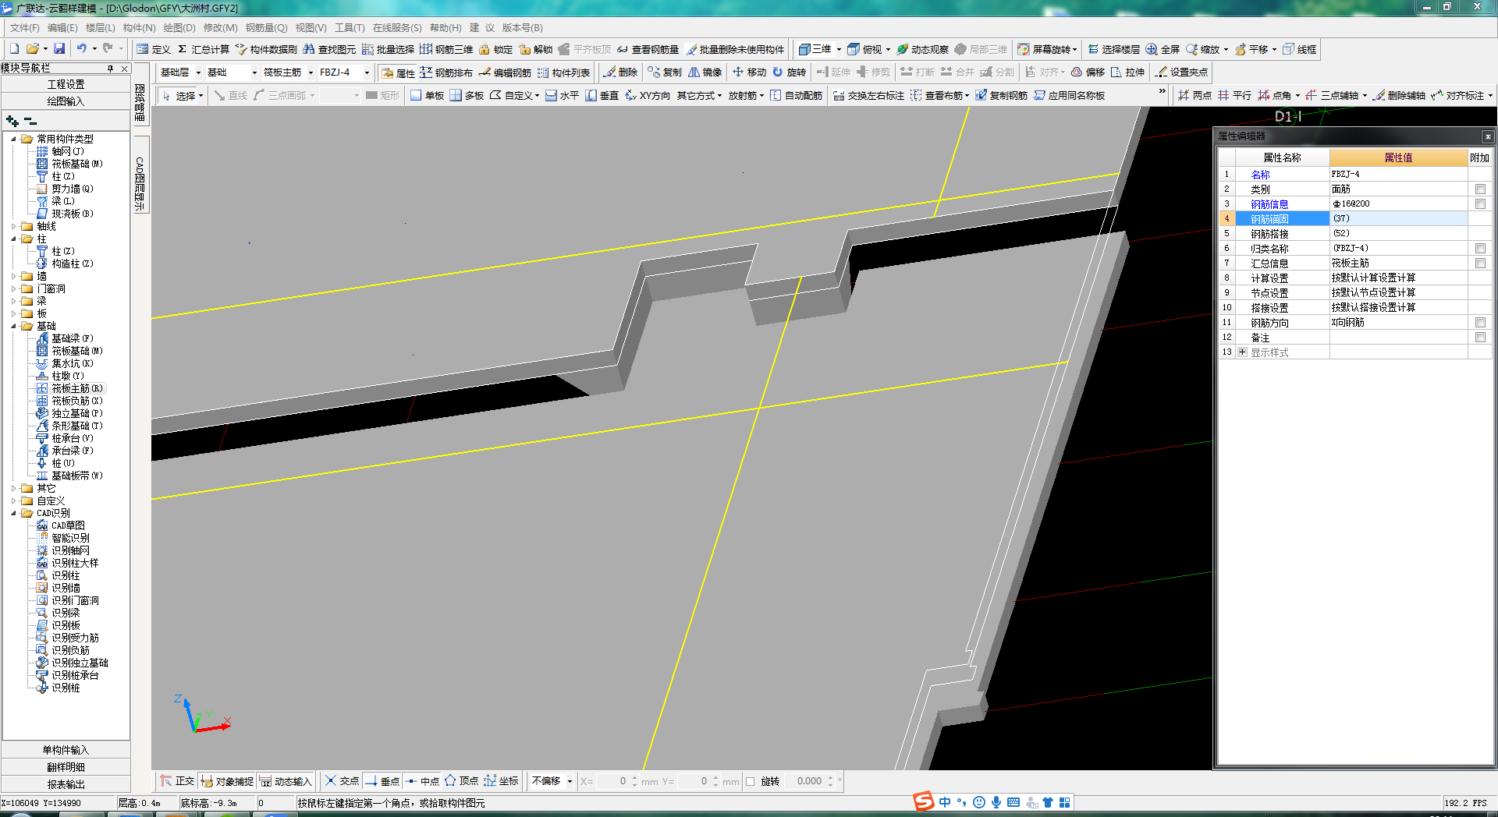Open 查看钢筋量 rebar quantity view
The image size is (1498, 817).
[x=648, y=49]
